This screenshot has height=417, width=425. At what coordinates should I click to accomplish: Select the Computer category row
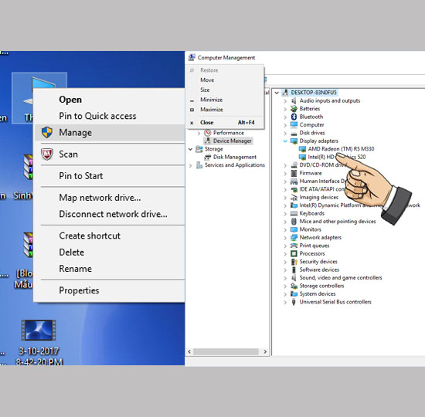311,125
